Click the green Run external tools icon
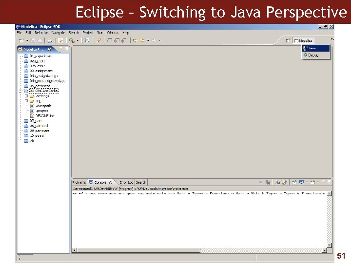The height and width of the screenshot is (263, 351). click(72, 40)
